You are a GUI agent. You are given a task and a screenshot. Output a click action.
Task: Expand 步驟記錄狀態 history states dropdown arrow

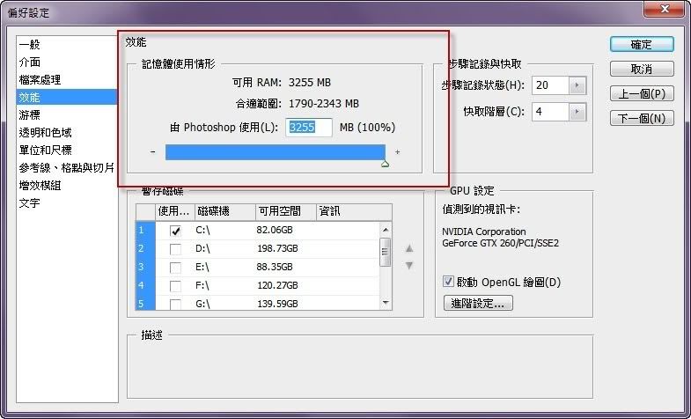(577, 85)
